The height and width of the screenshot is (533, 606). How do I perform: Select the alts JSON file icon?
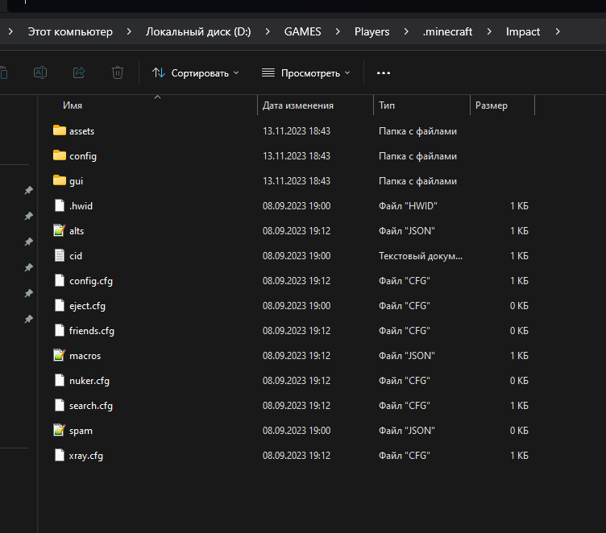click(x=60, y=230)
